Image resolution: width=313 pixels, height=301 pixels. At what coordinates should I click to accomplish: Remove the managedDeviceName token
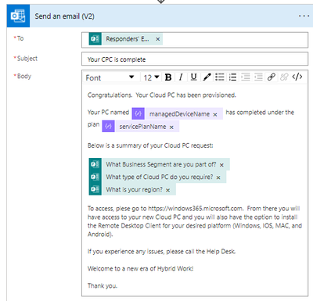(x=215, y=114)
